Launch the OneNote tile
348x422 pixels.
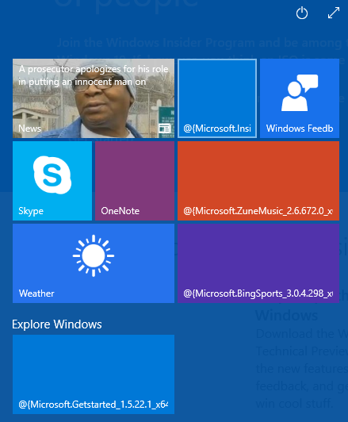[135, 181]
